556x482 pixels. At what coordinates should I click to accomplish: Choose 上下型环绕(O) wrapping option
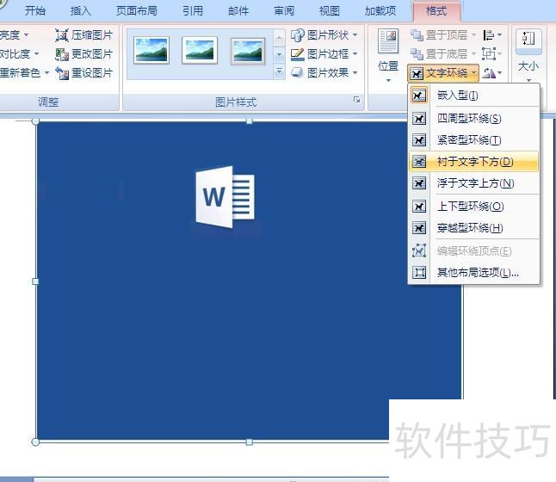pyautogui.click(x=473, y=206)
